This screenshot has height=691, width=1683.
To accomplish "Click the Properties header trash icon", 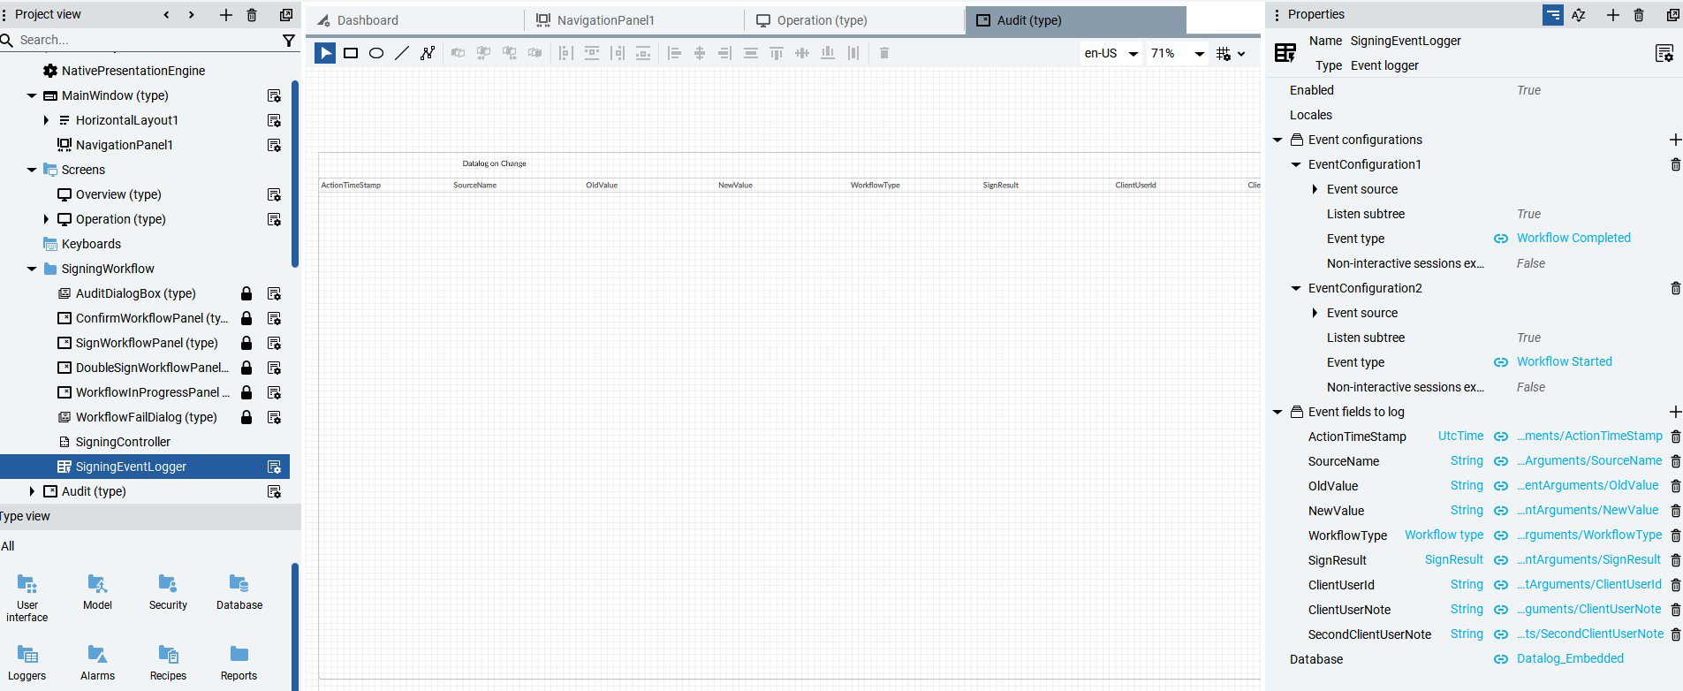I will tap(1639, 15).
